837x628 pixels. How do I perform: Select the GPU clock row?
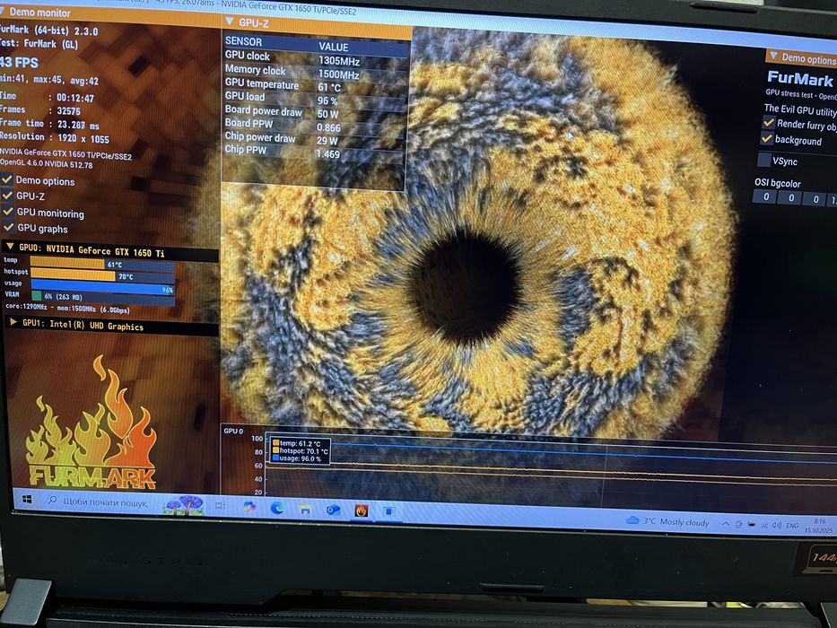316,57
